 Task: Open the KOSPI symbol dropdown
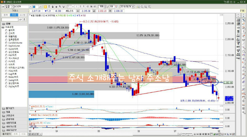click(x=30, y=7)
